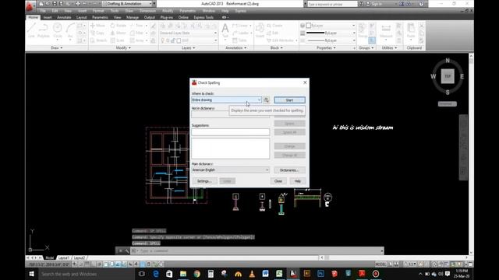
Task: Select the Arc tool
Action: pos(70,30)
